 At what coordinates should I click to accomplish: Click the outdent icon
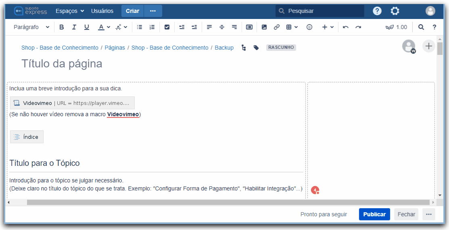(182, 27)
